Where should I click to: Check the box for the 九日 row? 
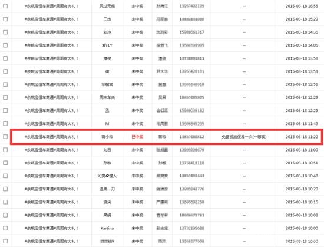[x=5, y=150]
